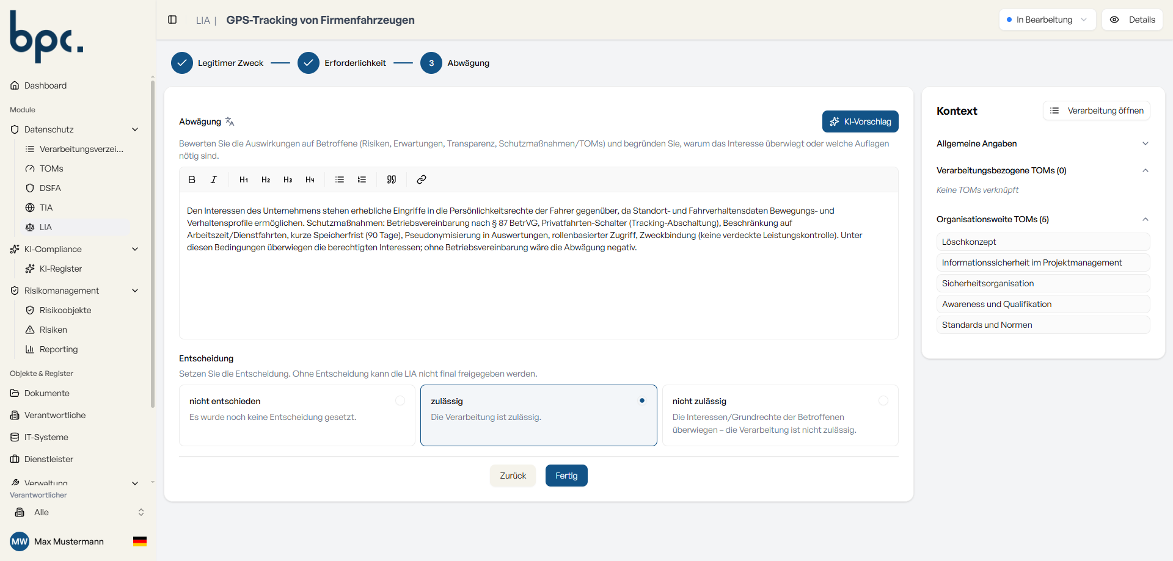The height and width of the screenshot is (561, 1173).
Task: Click the bpc logo
Action: pos(46,37)
